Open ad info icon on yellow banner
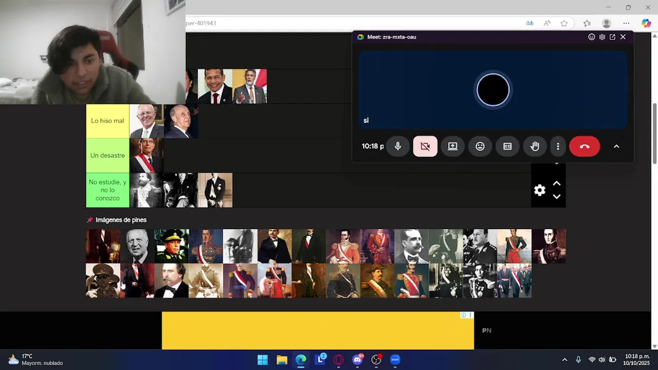Viewport: 658px width, 370px height. [x=463, y=315]
